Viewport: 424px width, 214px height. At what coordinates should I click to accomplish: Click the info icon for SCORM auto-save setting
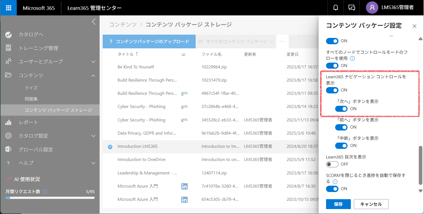pyautogui.click(x=335, y=182)
